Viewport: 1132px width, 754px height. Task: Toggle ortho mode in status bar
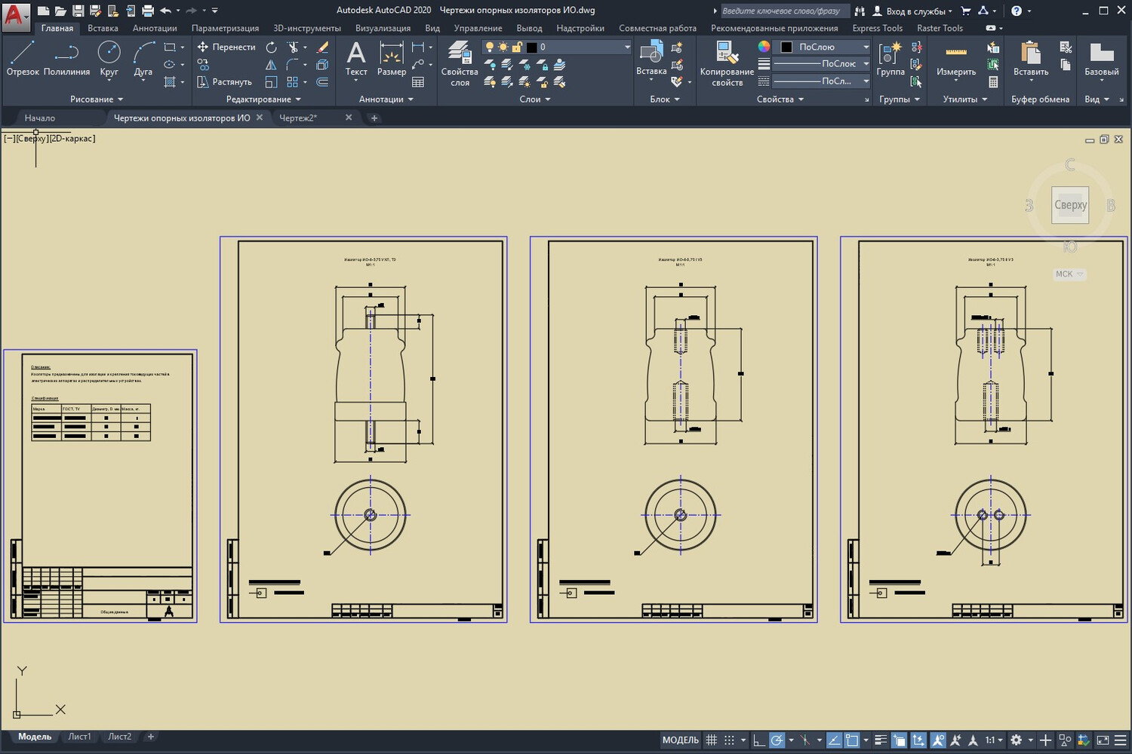[759, 740]
